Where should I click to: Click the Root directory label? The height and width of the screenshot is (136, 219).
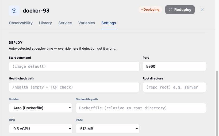(x=153, y=78)
